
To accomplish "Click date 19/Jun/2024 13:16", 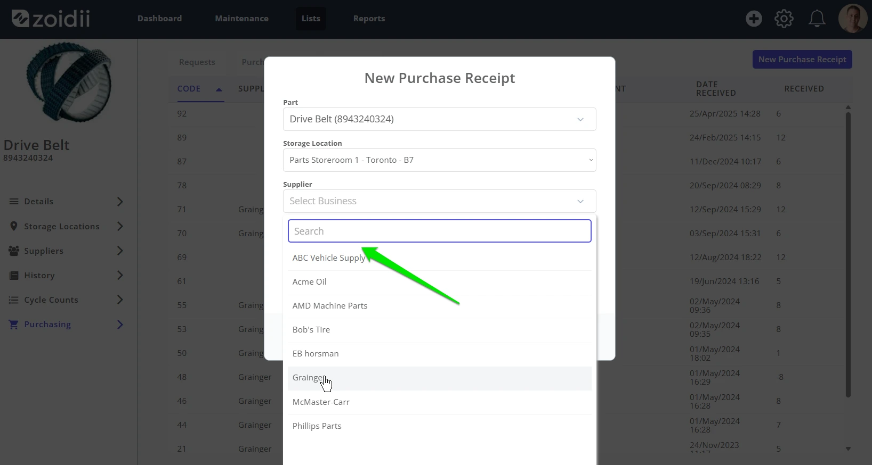I will coord(724,281).
